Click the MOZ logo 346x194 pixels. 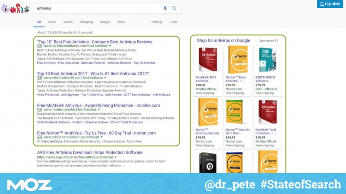click(29, 185)
